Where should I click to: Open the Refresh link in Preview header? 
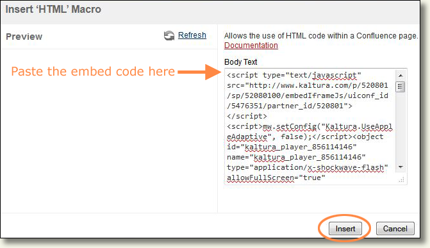click(192, 35)
